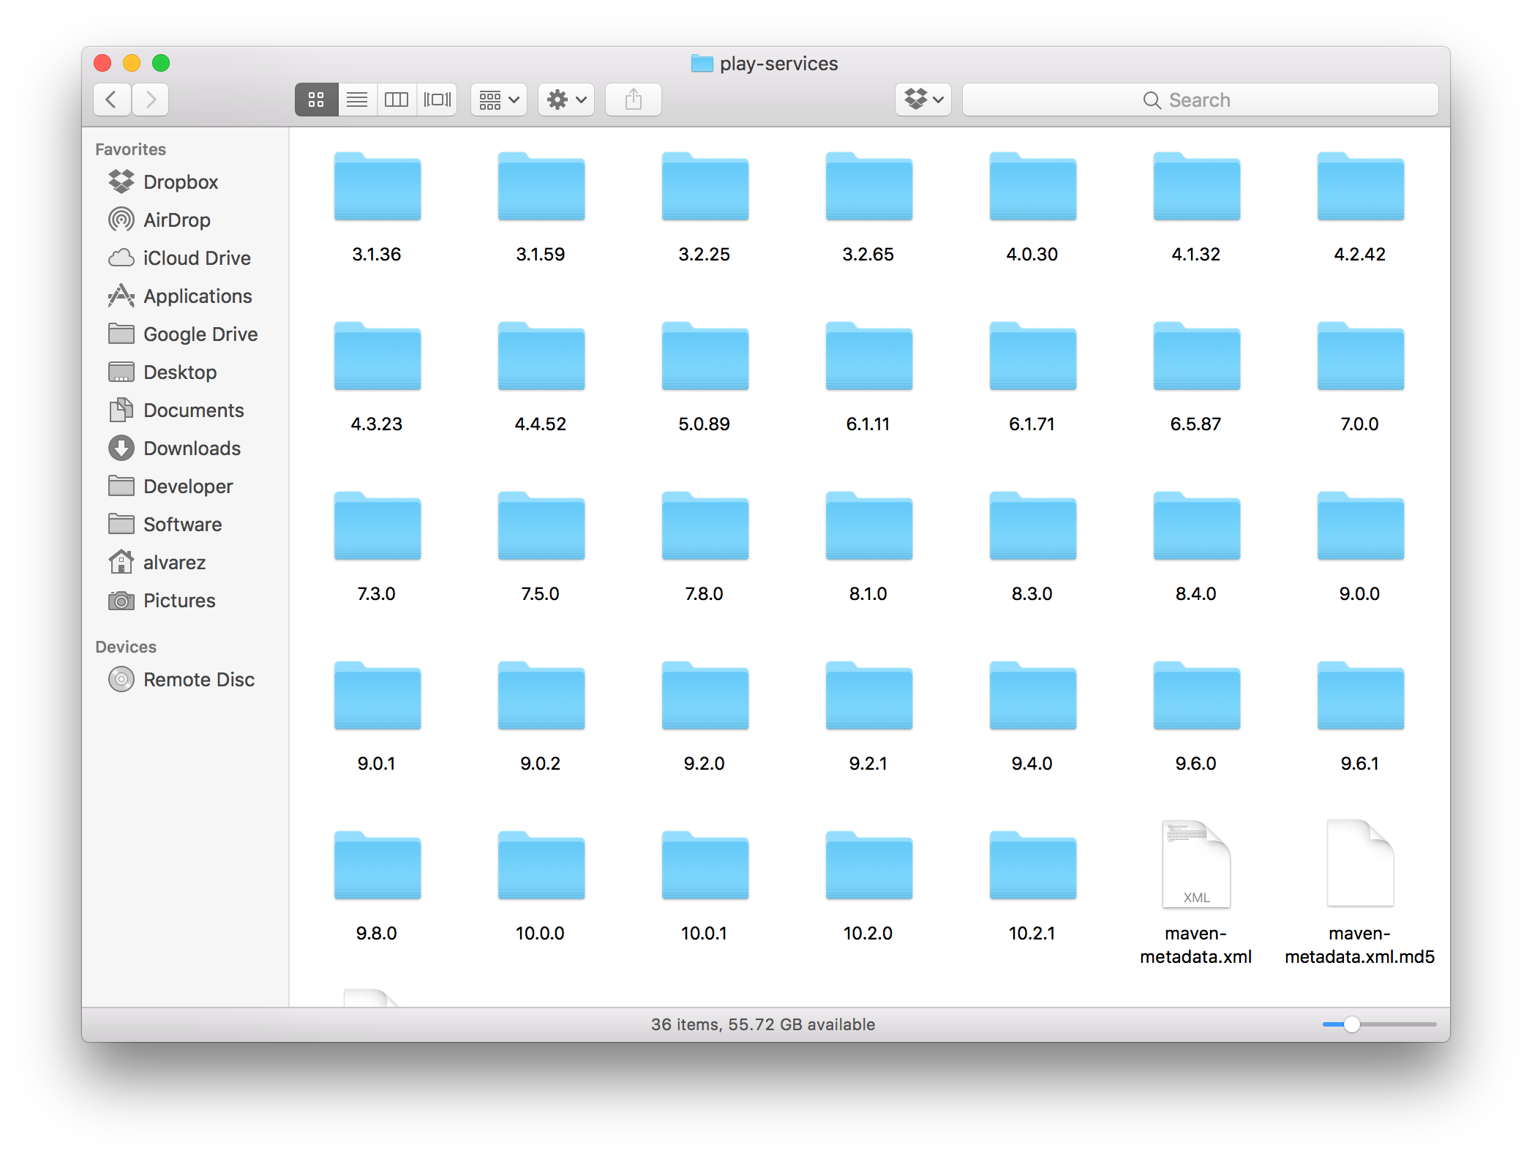
Task: Select the 6.5.87 folder
Action: click(x=1197, y=356)
